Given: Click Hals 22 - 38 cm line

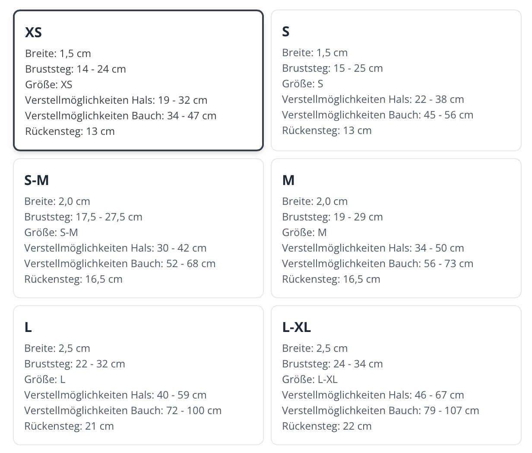Looking at the screenshot, I should tap(373, 99).
